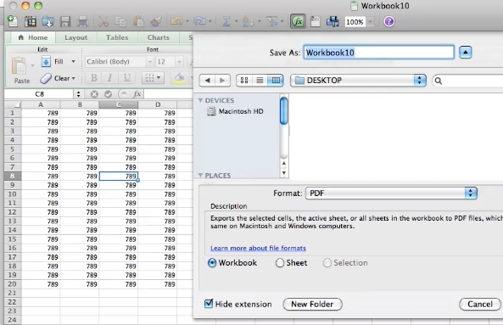
Task: Go back in save dialog navigation
Action: tap(207, 81)
